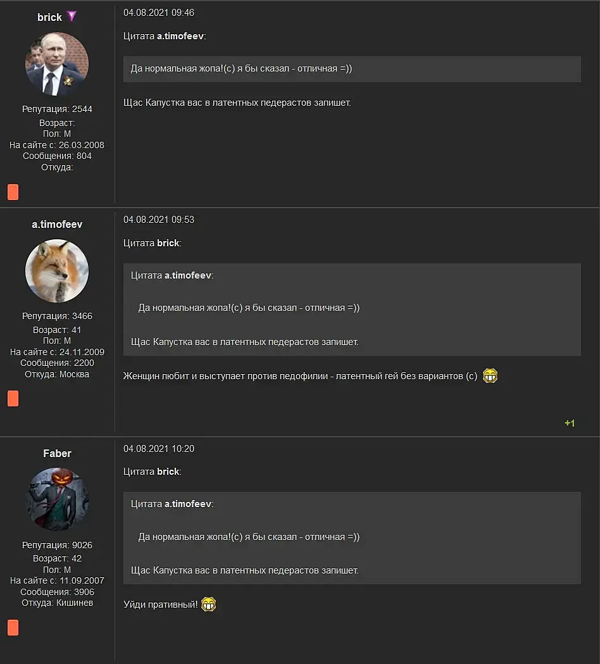
Task: Click the Репутация: 9026 label under Faber
Action: (x=57, y=545)
